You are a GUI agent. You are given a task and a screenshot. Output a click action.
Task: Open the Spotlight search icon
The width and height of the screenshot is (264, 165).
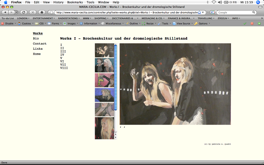tap(258, 2)
